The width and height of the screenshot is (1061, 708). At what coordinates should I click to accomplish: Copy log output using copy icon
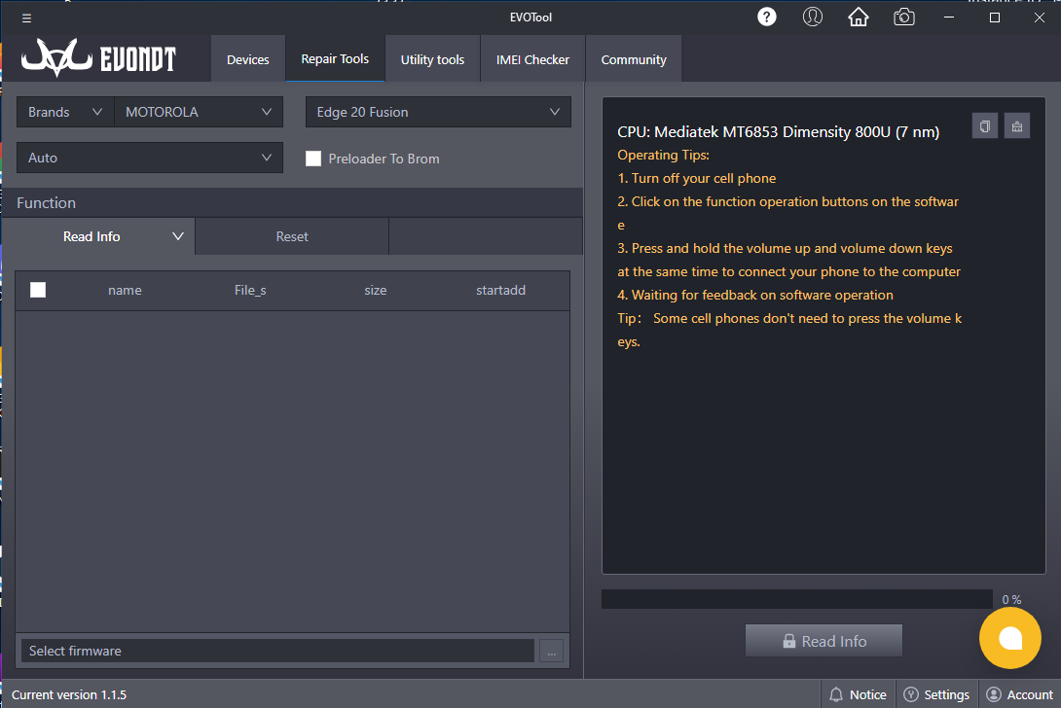pos(985,126)
